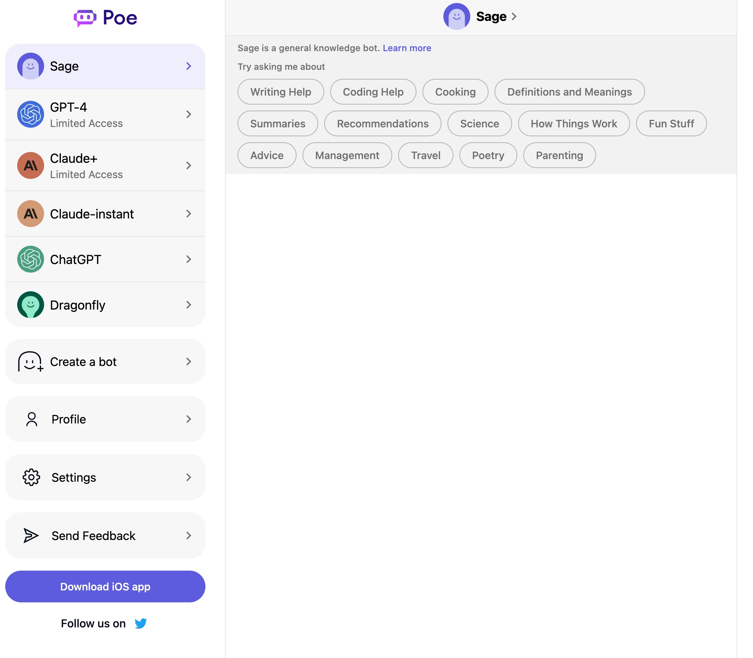The height and width of the screenshot is (658, 753).
Task: Select Sage label in bot list
Action: point(64,66)
